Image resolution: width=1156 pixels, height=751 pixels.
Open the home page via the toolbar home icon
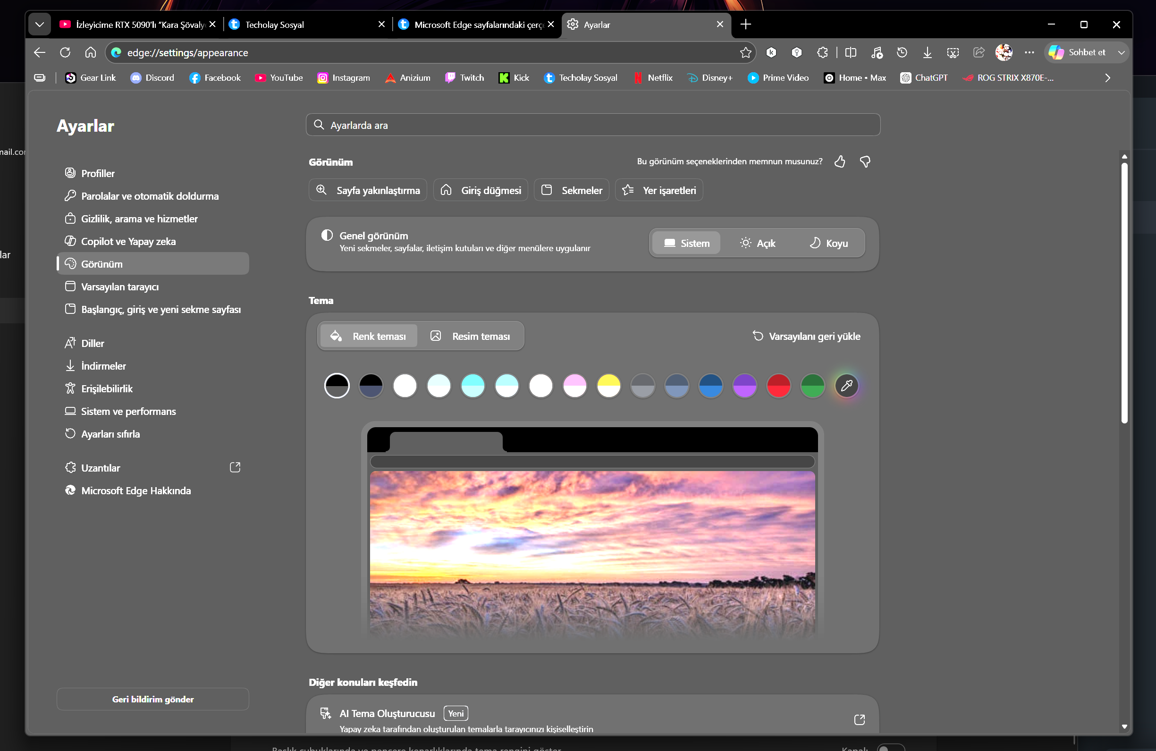[90, 52]
